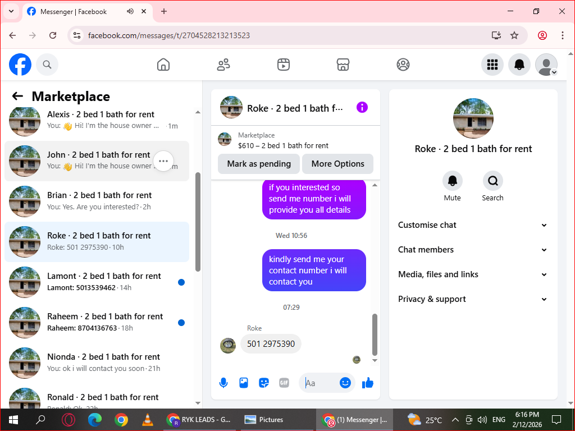Open Windows Start menu
Viewport: 575px width, 431px height.
coord(13,420)
